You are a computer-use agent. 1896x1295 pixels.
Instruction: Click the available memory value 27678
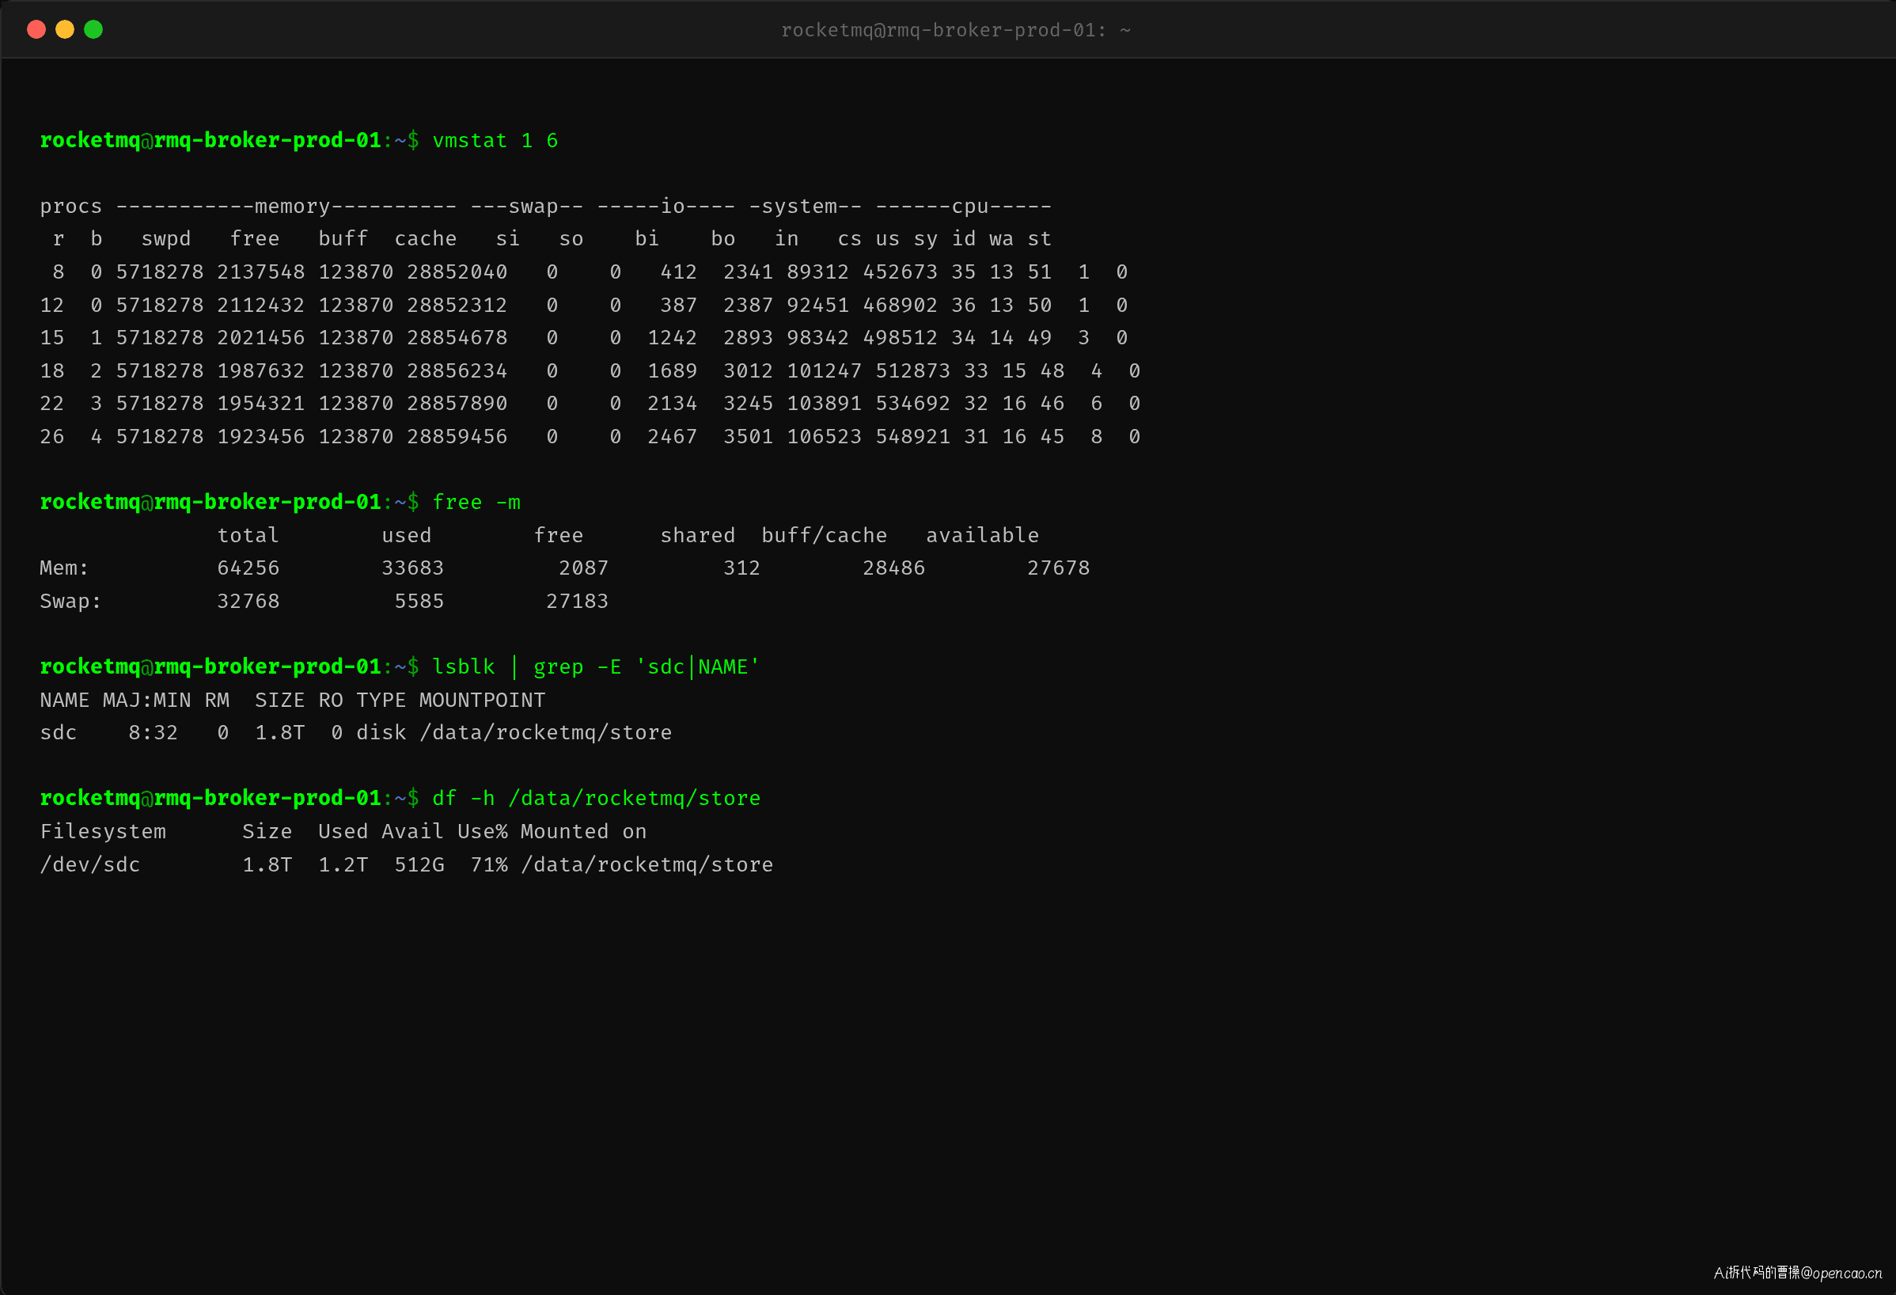coord(1059,568)
